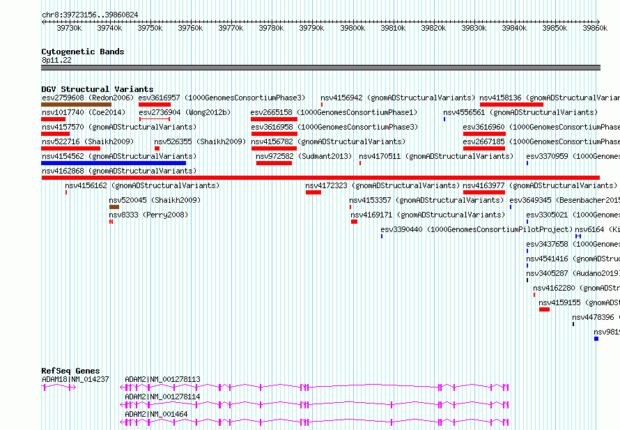Select the Cytogenetic Bands track title
The width and height of the screenshot is (620, 430).
pos(83,52)
